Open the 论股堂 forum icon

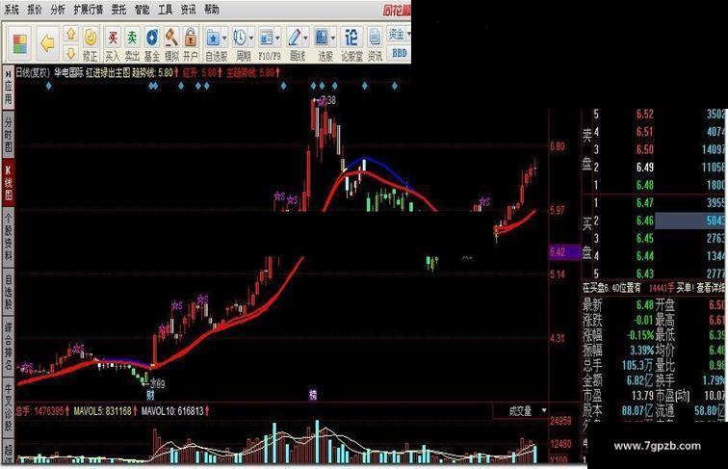point(351,44)
